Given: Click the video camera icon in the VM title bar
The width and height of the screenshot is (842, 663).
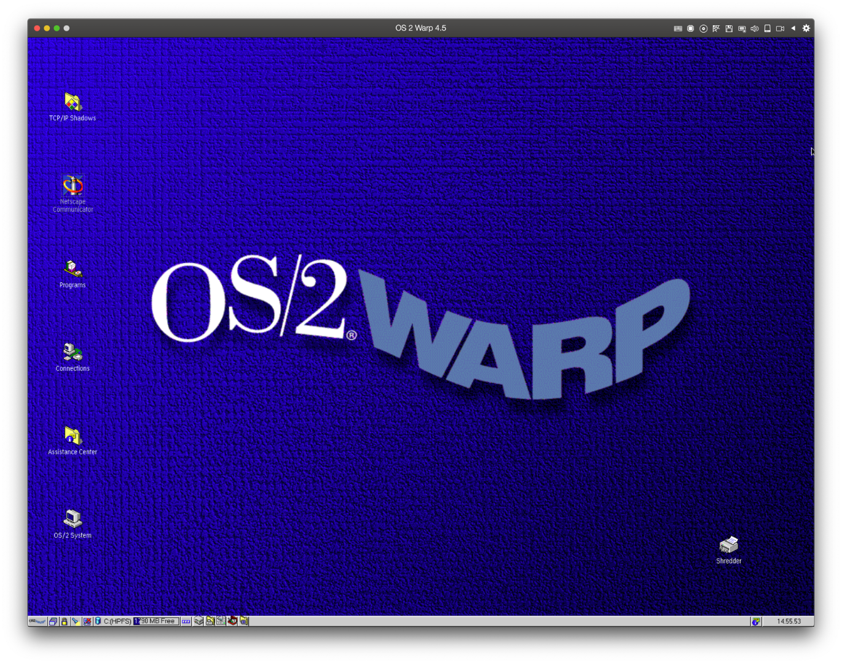Looking at the screenshot, I should coord(781,28).
